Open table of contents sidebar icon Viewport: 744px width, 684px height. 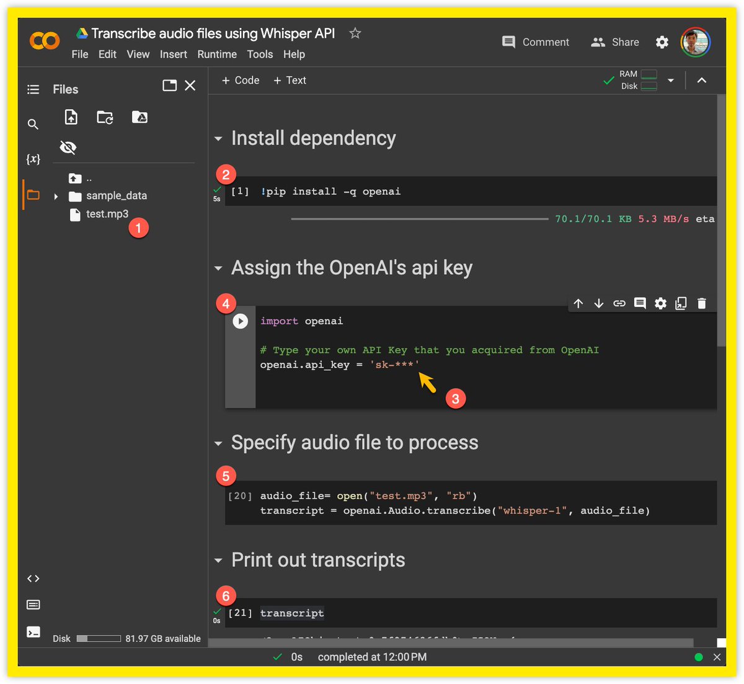click(33, 89)
